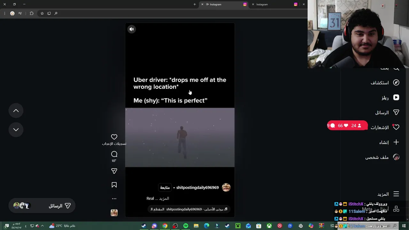Click the hamburger menu icon in sidebar
Image resolution: width=409 pixels, height=230 pixels.
point(396,194)
